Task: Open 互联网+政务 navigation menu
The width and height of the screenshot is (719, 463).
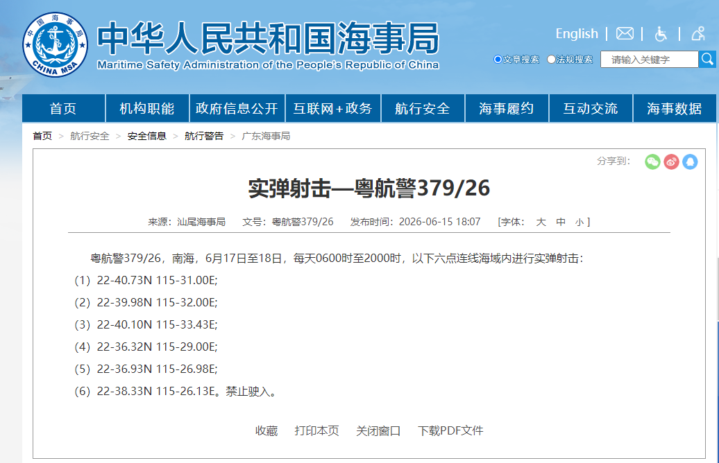Action: click(x=333, y=108)
